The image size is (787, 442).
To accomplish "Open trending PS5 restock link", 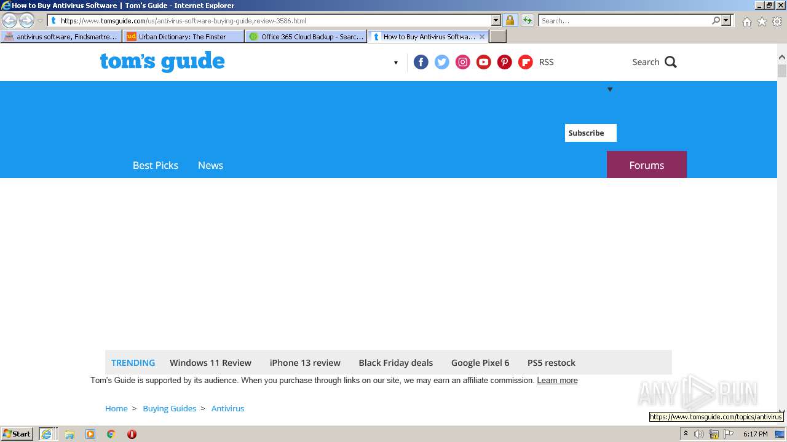I will 552,363.
